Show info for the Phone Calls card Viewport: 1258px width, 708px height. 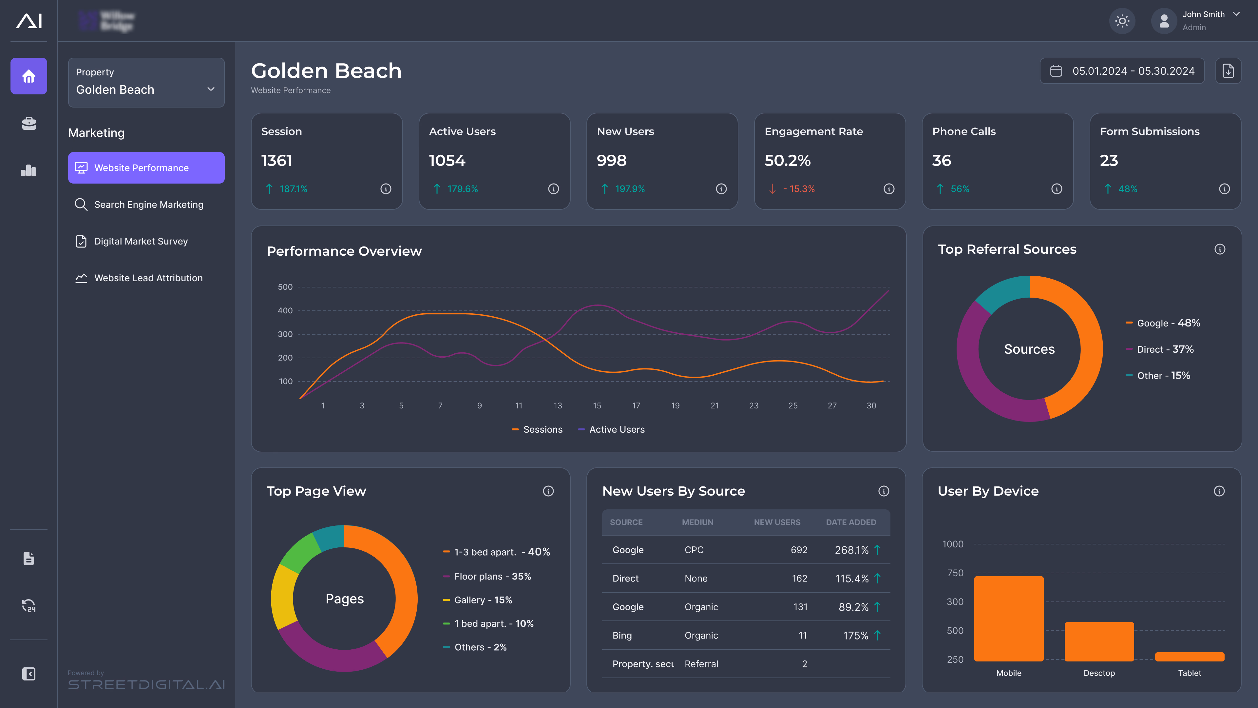tap(1057, 188)
